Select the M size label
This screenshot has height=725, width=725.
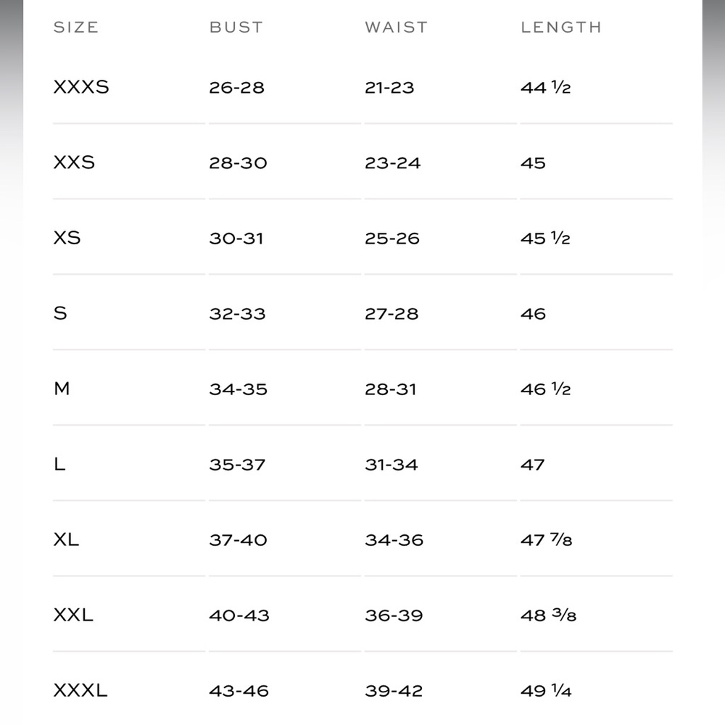pyautogui.click(x=62, y=389)
